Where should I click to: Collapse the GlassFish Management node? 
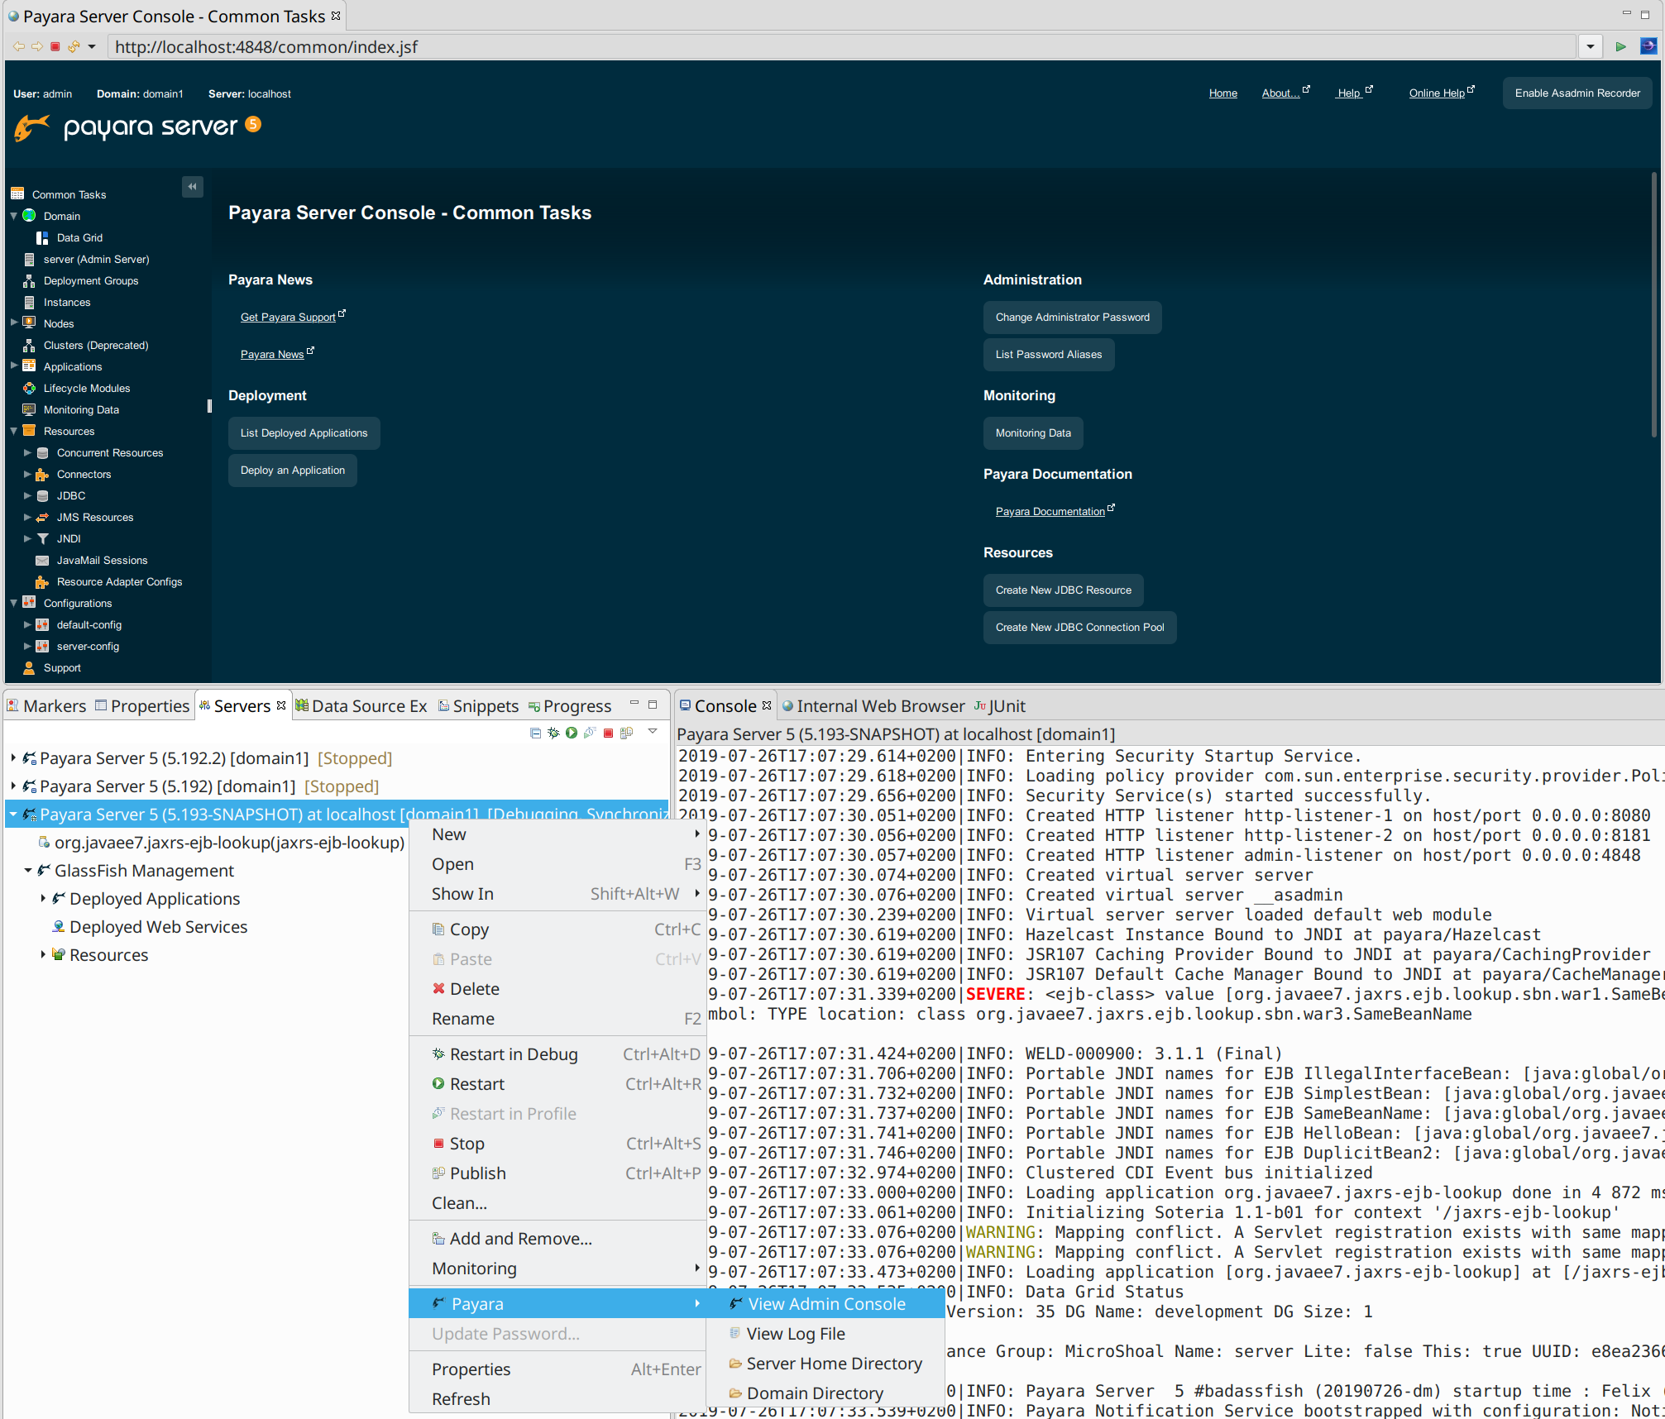pyautogui.click(x=28, y=870)
